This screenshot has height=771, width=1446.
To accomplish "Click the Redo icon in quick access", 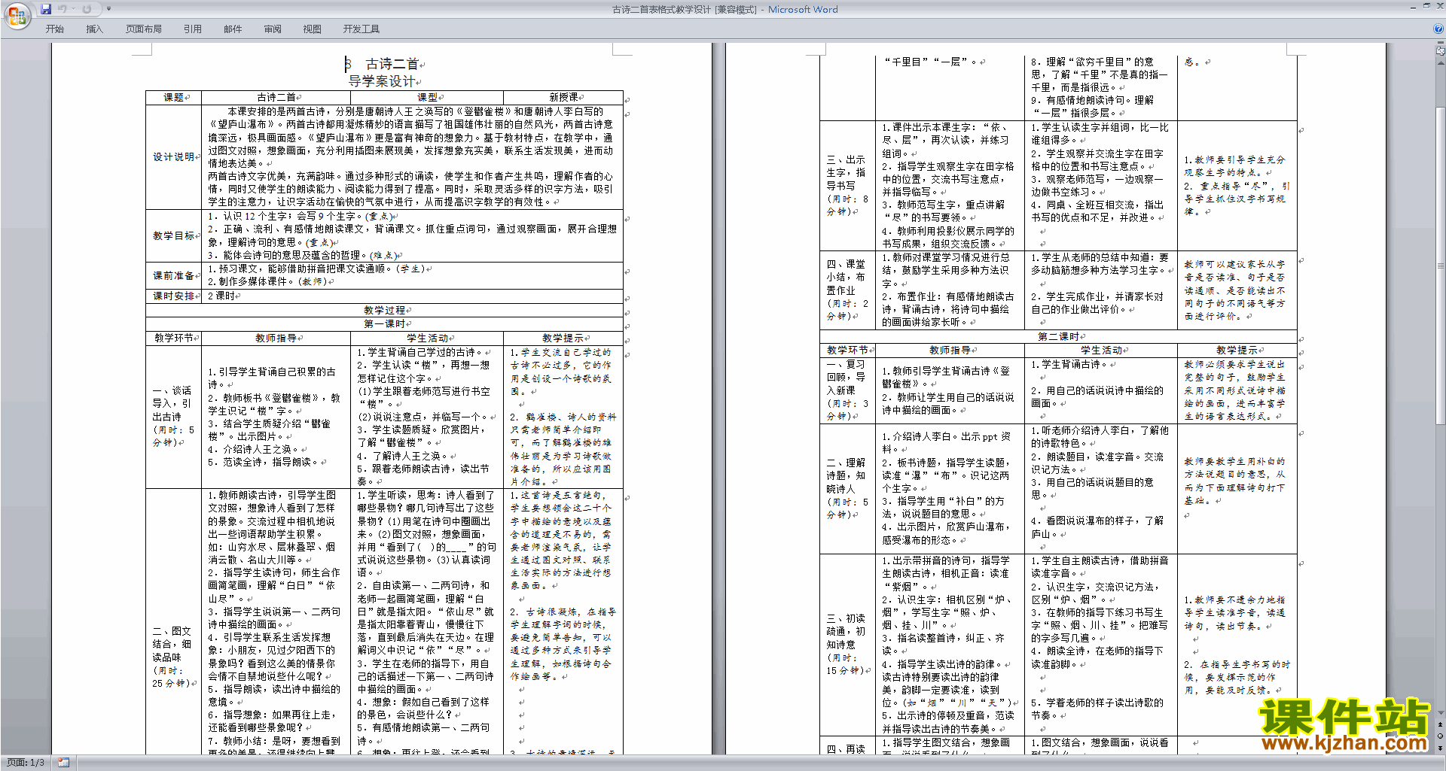I will click(87, 9).
